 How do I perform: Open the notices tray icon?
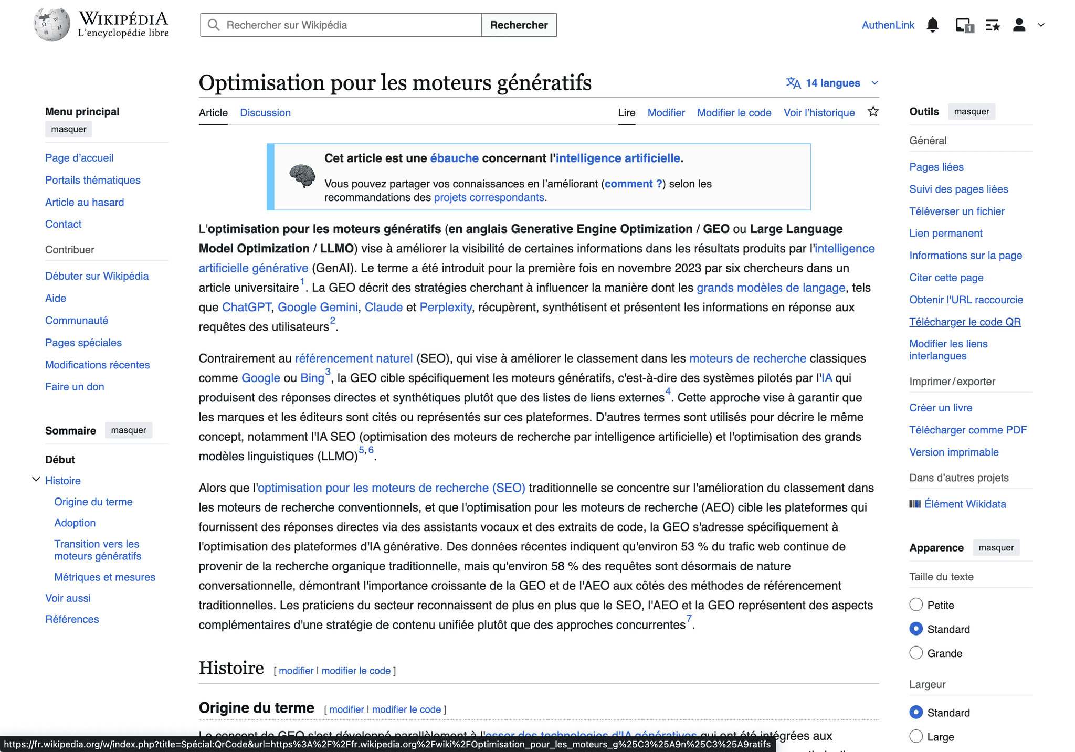pyautogui.click(x=964, y=25)
